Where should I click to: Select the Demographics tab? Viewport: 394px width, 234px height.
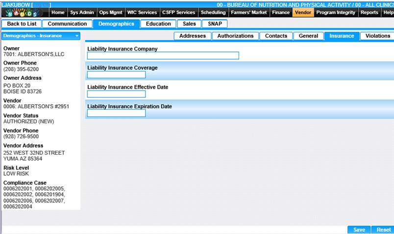pos(116,24)
